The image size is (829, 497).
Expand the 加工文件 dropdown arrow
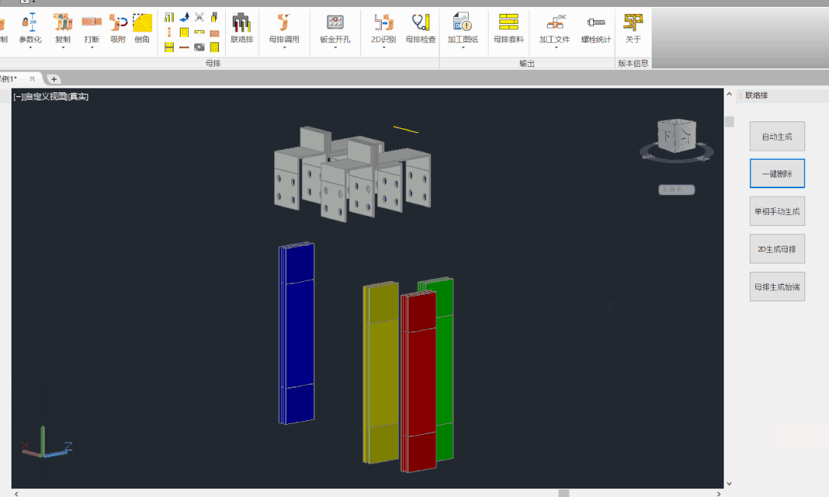point(555,48)
